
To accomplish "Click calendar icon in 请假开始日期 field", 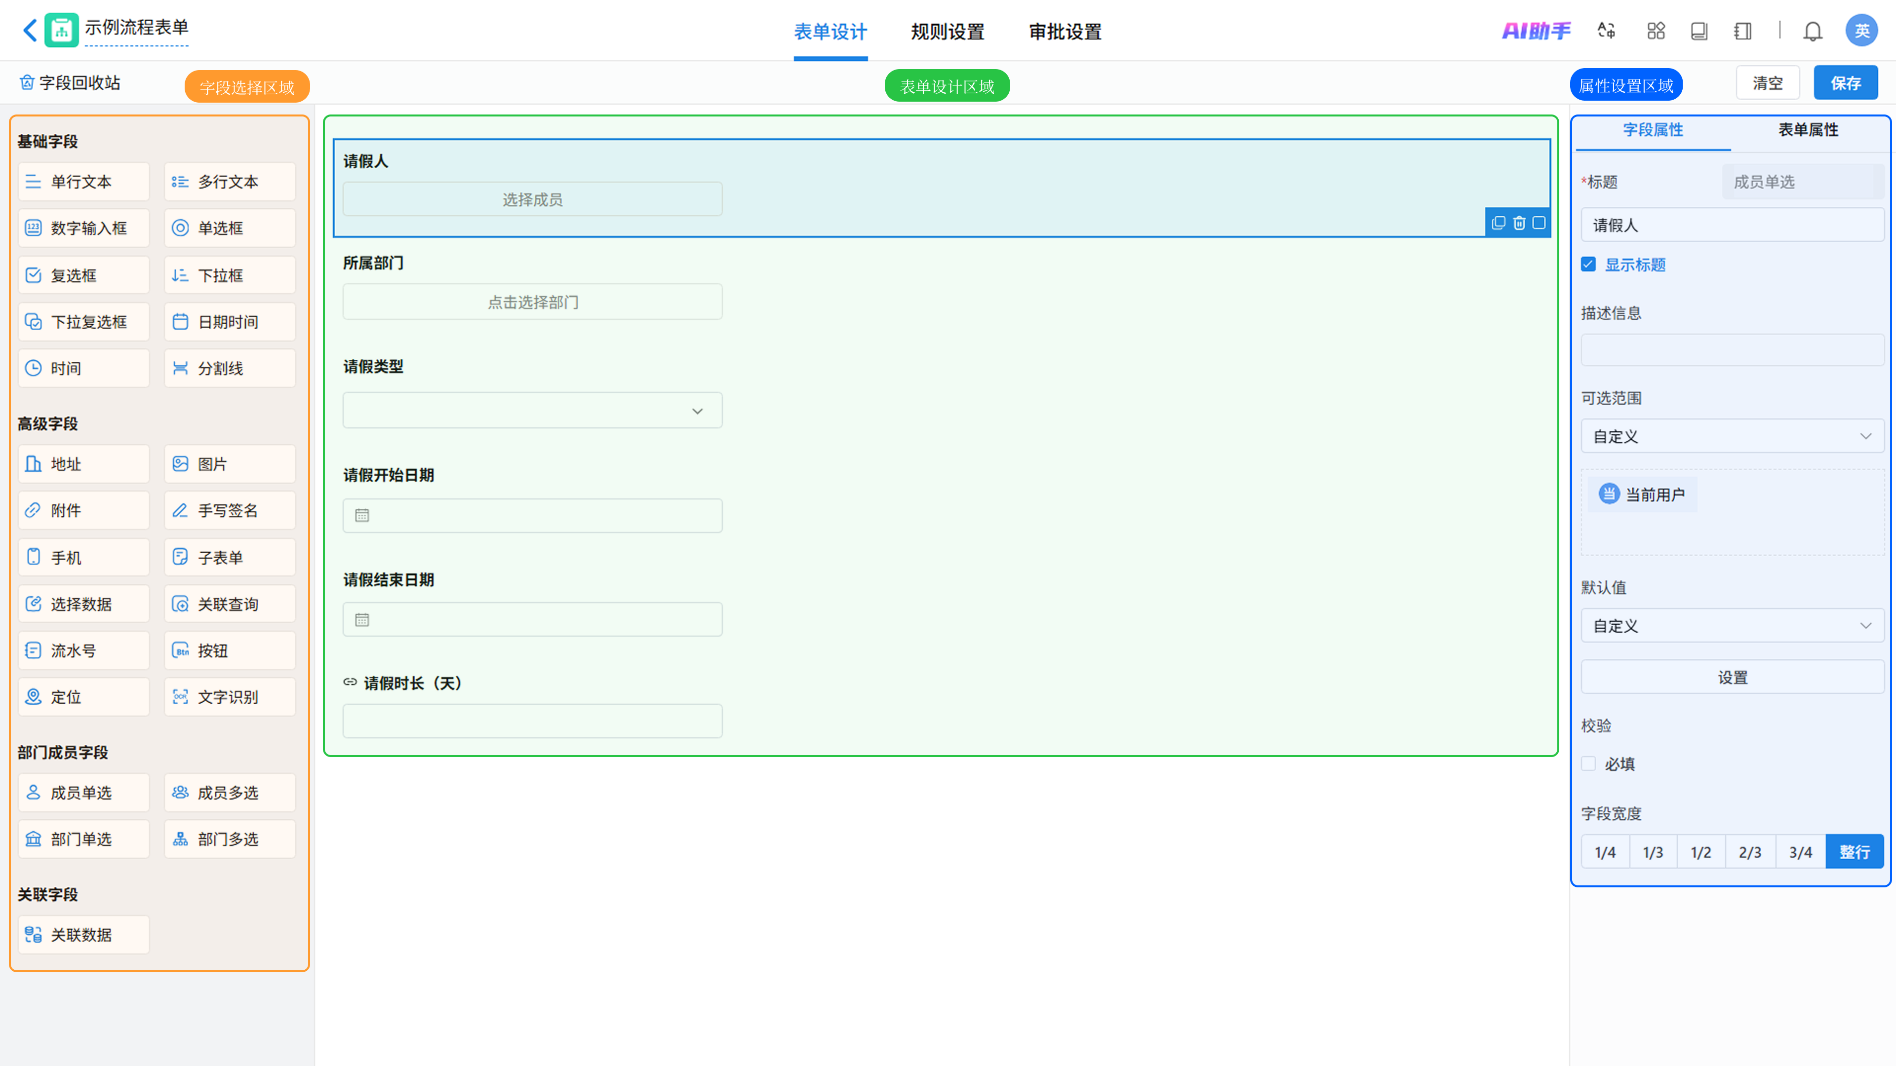I will point(362,516).
